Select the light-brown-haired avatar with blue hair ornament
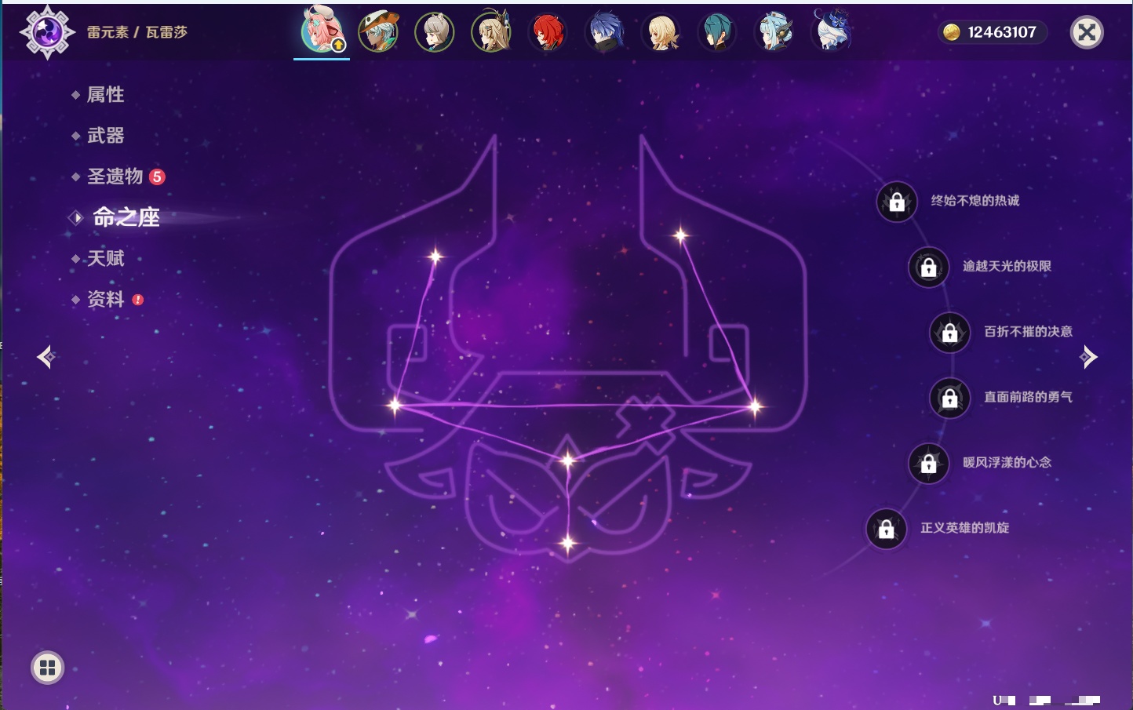This screenshot has height=710, width=1133. [x=491, y=32]
